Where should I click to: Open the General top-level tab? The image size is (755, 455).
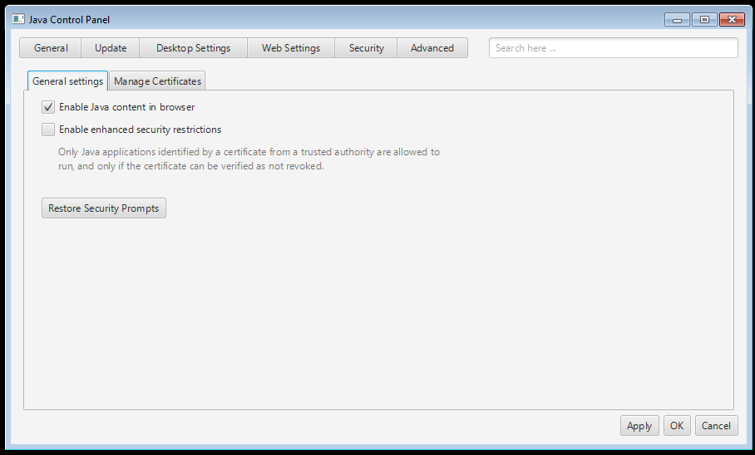point(51,48)
